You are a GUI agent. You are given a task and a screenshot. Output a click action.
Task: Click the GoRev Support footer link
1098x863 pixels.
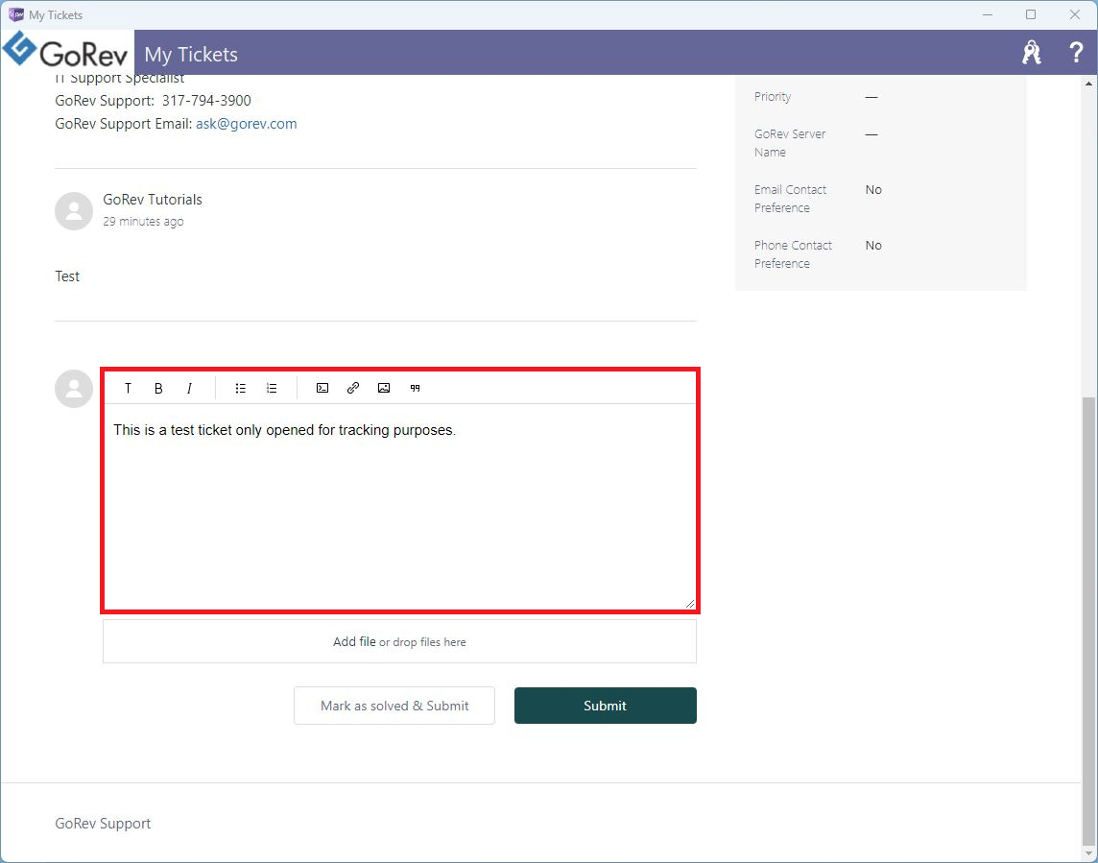(103, 824)
